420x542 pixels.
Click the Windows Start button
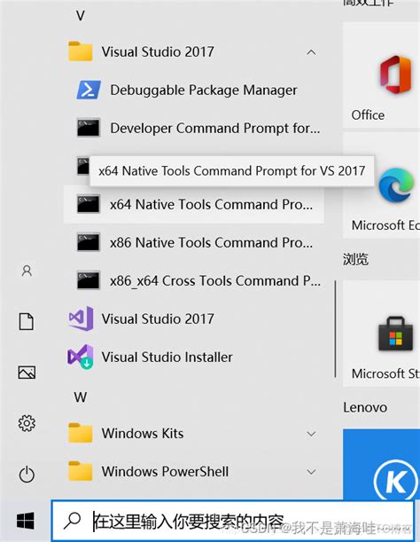click(x=26, y=521)
